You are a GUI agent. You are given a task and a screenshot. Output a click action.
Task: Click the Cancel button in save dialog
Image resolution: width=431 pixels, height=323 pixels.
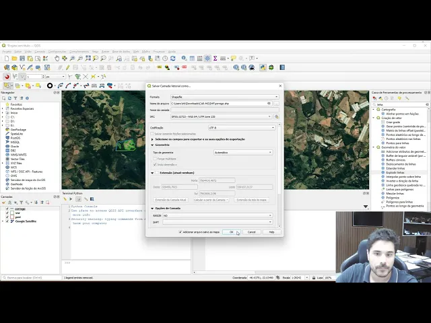(x=251, y=232)
